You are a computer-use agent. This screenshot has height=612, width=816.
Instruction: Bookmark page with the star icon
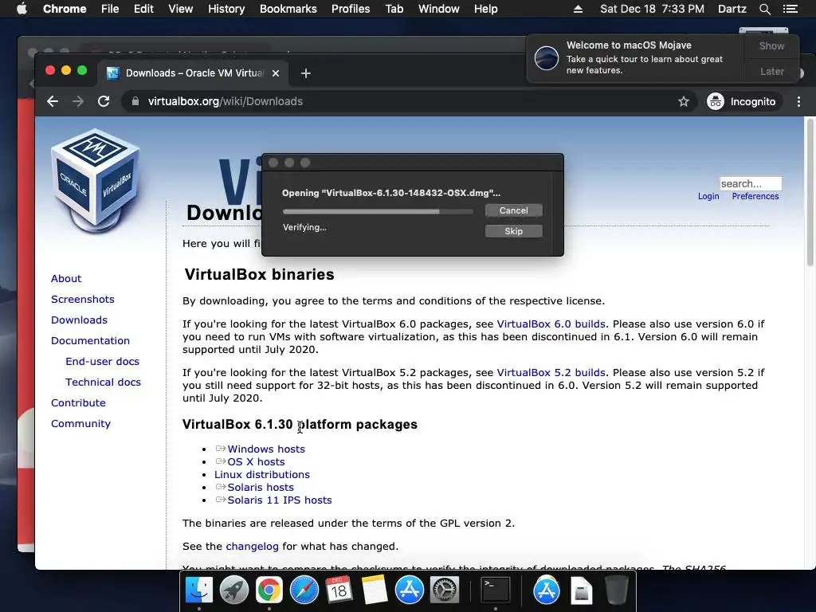(683, 101)
